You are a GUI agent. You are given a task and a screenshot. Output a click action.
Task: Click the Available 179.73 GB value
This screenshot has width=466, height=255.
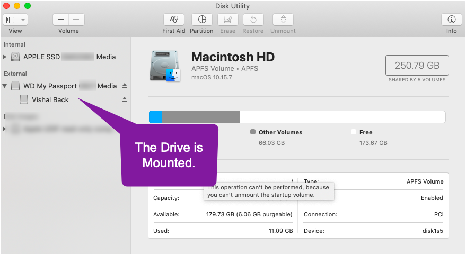tap(249, 214)
